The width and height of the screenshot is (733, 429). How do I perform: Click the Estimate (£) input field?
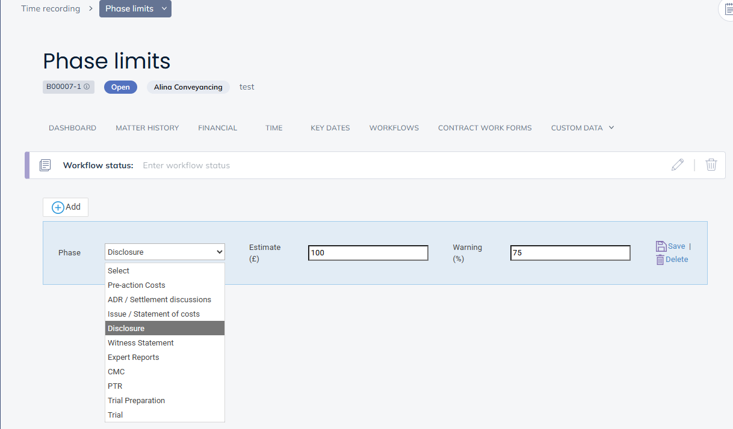click(368, 253)
